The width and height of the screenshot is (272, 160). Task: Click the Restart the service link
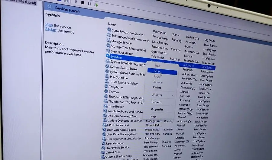point(51,30)
